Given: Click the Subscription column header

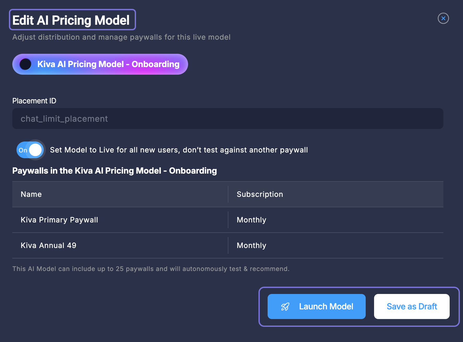Looking at the screenshot, I should click(x=260, y=194).
